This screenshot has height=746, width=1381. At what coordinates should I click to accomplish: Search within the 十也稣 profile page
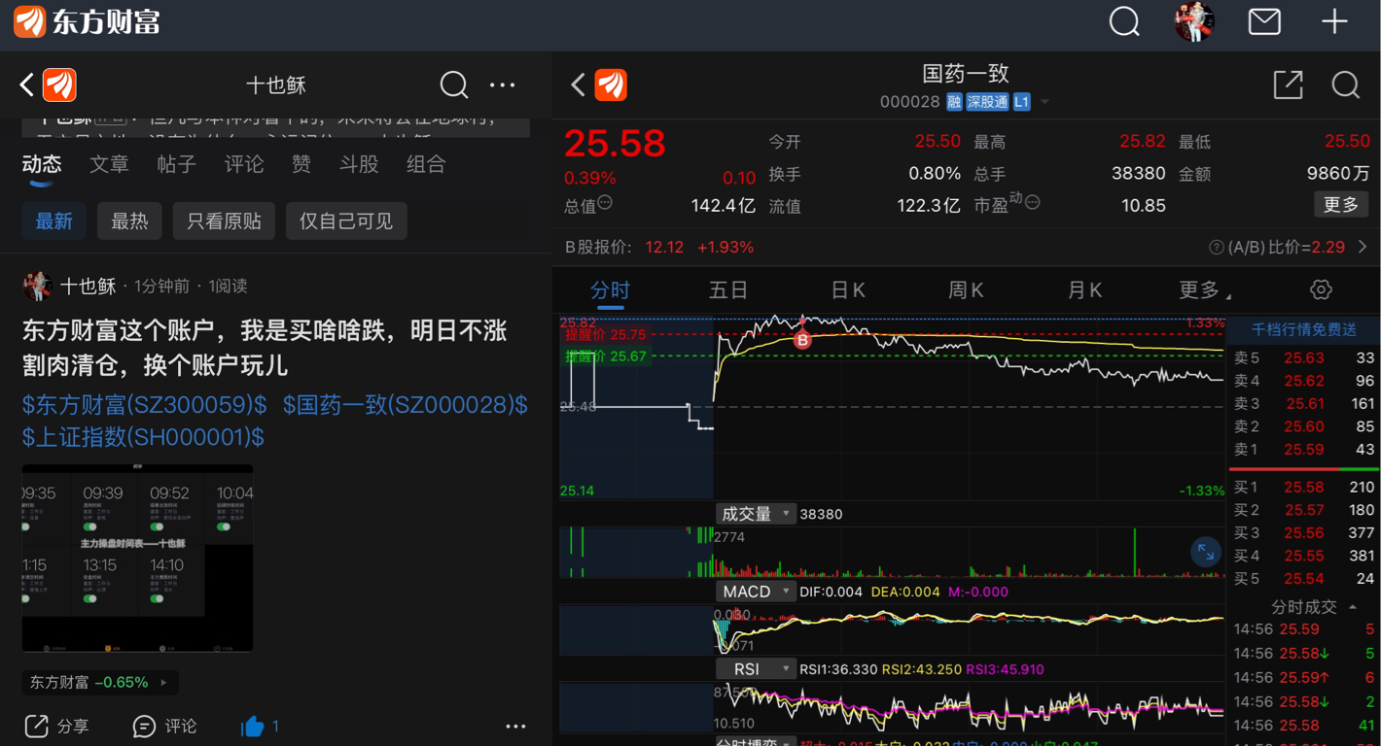pyautogui.click(x=454, y=85)
